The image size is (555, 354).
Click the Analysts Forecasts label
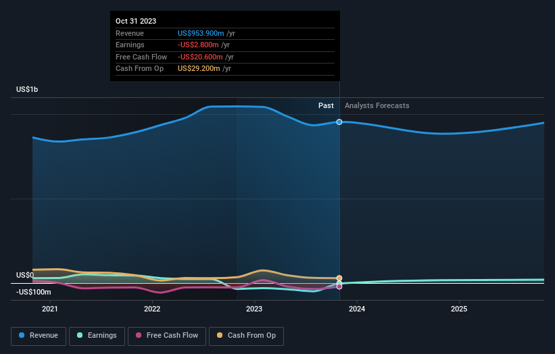tap(377, 105)
